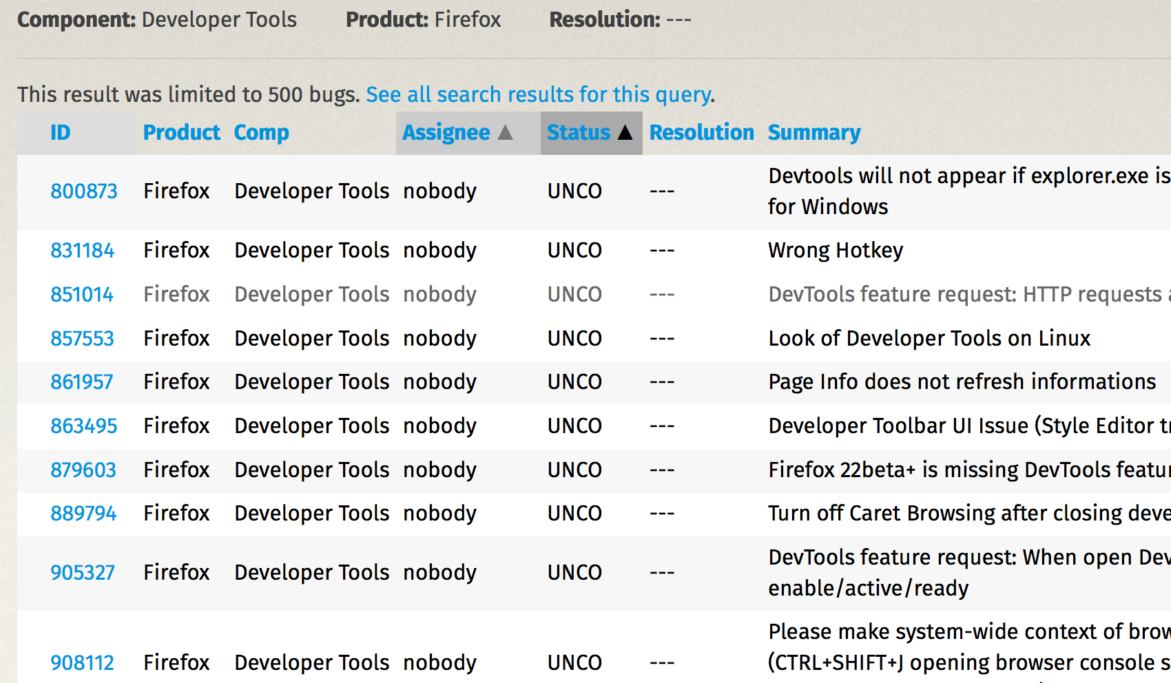Click the Status sort arrow icon
This screenshot has height=683, width=1171.
tap(625, 132)
